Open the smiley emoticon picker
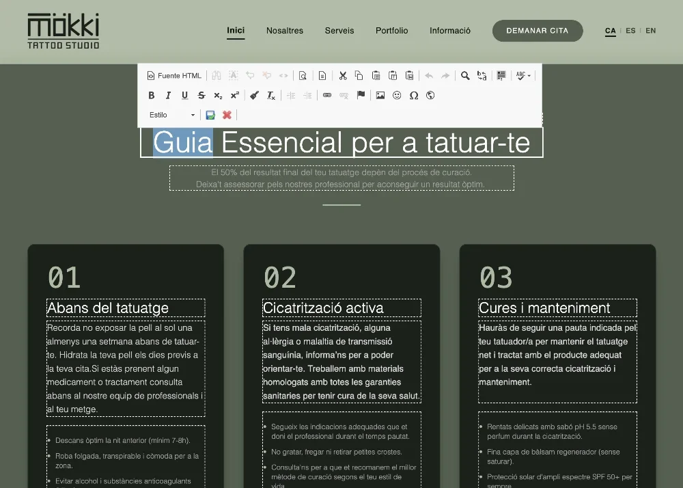The width and height of the screenshot is (683, 488). pyautogui.click(x=397, y=96)
